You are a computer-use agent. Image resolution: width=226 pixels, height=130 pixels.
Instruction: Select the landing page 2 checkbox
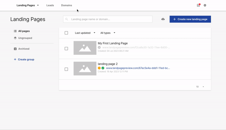pyautogui.click(x=66, y=69)
